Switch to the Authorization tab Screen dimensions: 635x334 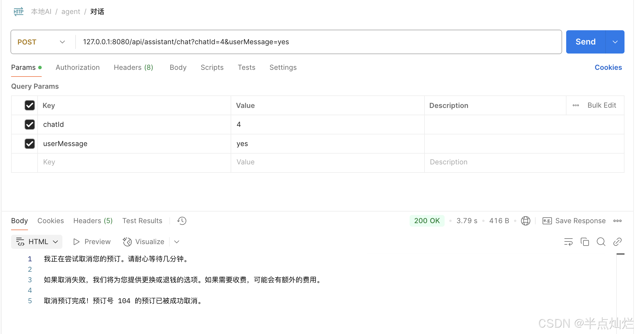pos(78,67)
